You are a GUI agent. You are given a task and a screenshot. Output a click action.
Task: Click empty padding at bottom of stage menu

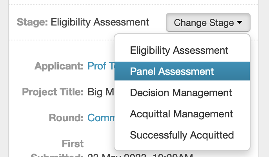[x=182, y=147]
